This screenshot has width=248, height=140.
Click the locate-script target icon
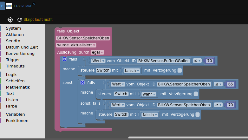[x=10, y=20]
